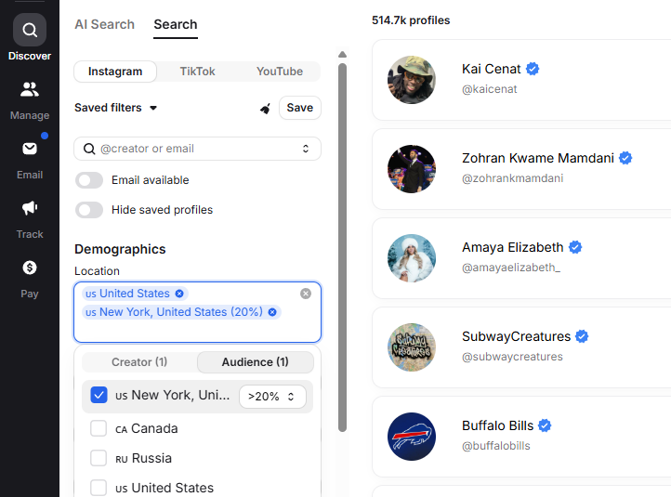Uncheck the New York audience checkbox
This screenshot has height=497, width=671.
(99, 395)
